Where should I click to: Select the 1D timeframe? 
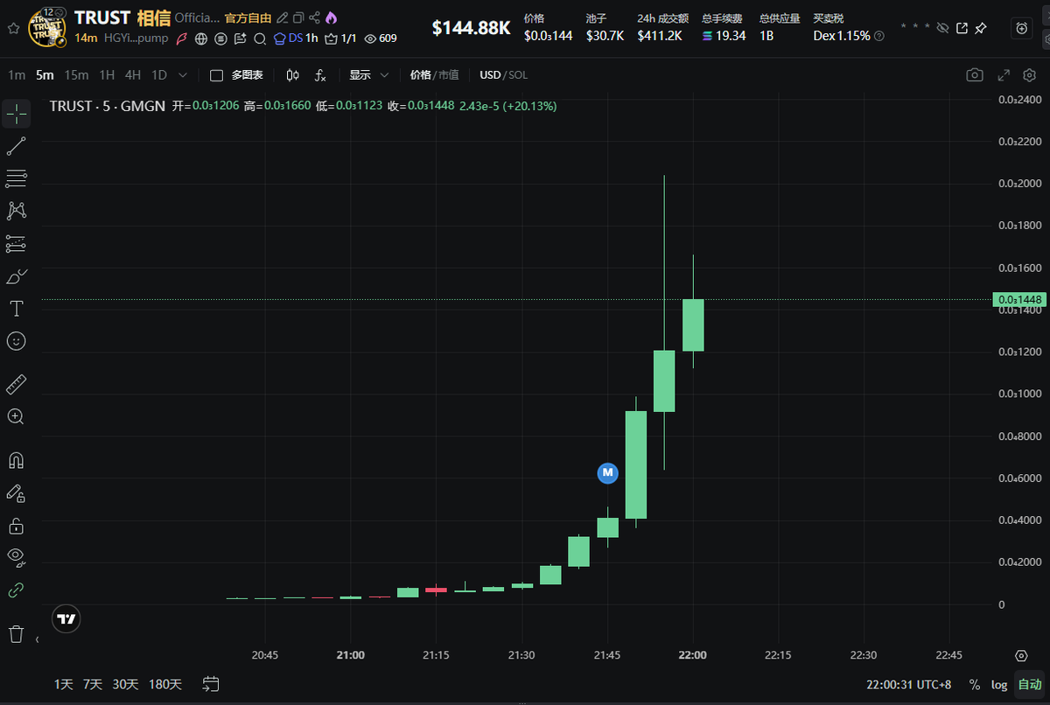159,75
